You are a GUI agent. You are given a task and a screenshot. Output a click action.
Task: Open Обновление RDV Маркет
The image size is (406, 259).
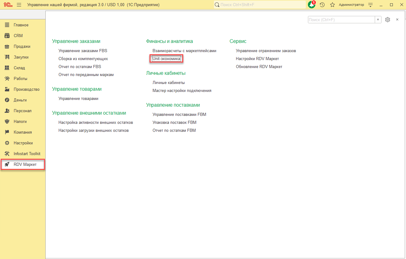[259, 67]
